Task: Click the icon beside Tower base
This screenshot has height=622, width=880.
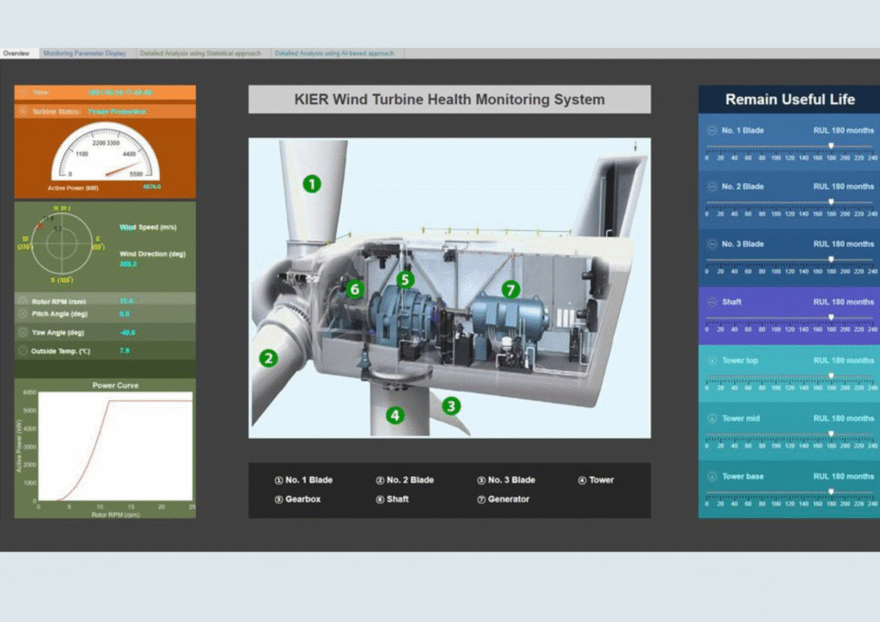Action: tap(712, 476)
